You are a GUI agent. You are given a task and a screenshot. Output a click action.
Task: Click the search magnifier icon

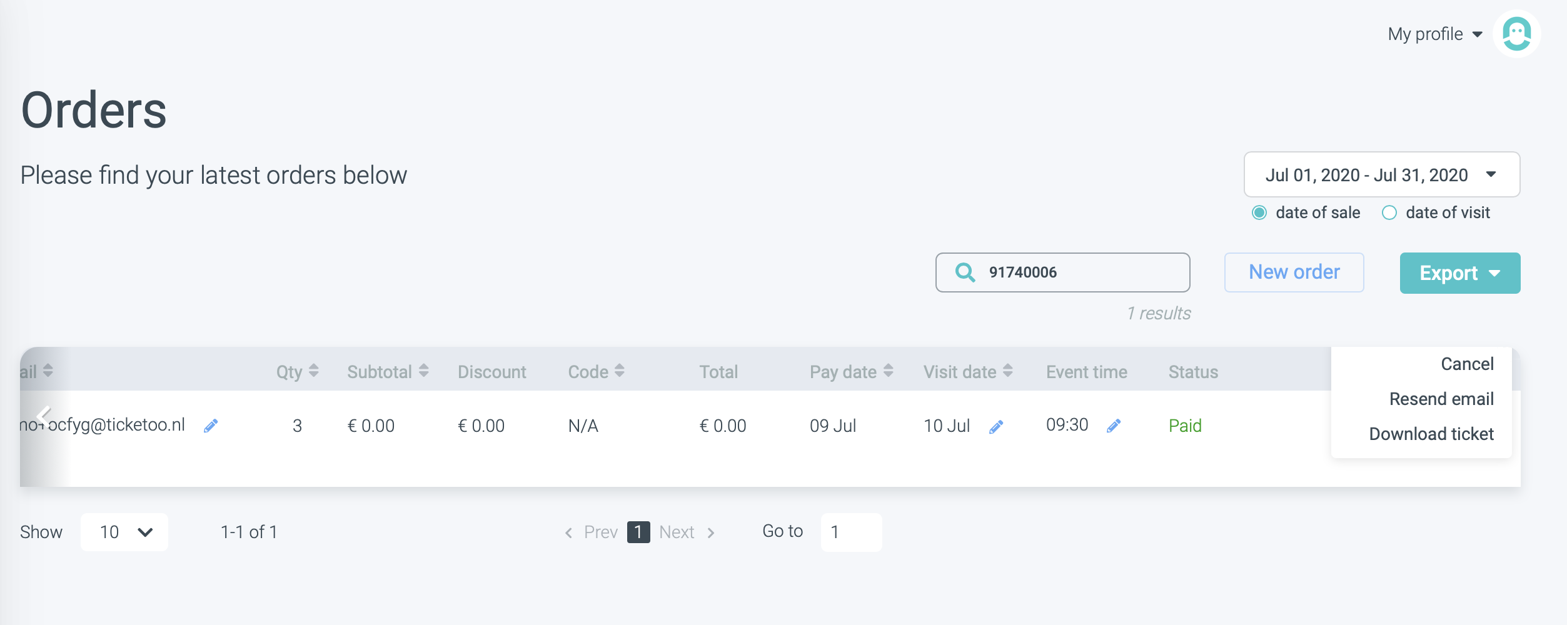pos(965,272)
